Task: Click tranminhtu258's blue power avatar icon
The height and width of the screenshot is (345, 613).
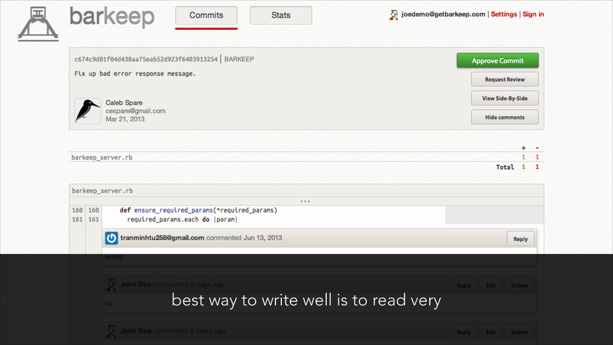Action: 111,238
